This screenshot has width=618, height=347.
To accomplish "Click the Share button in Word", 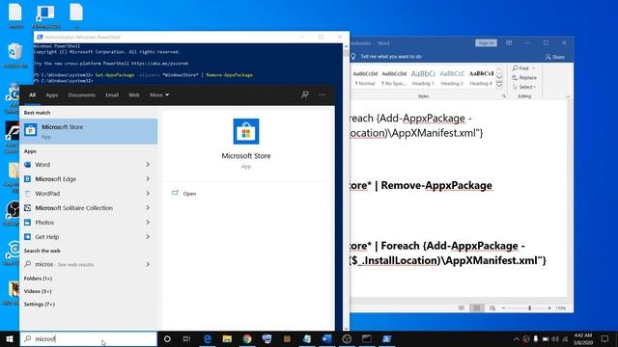I will (555, 57).
